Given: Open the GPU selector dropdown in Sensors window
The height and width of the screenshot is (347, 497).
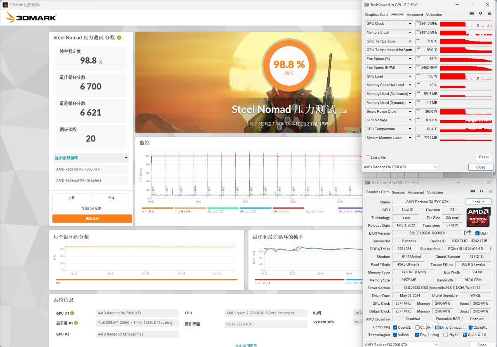Looking at the screenshot, I should [400, 167].
